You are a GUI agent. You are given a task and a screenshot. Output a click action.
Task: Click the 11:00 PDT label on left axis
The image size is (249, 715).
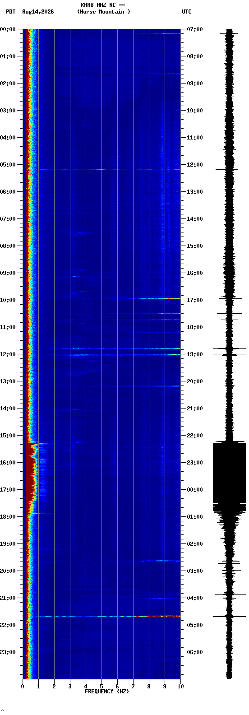coord(8,327)
